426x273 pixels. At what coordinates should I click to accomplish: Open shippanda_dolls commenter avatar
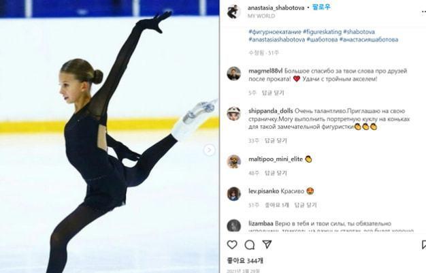(x=233, y=114)
